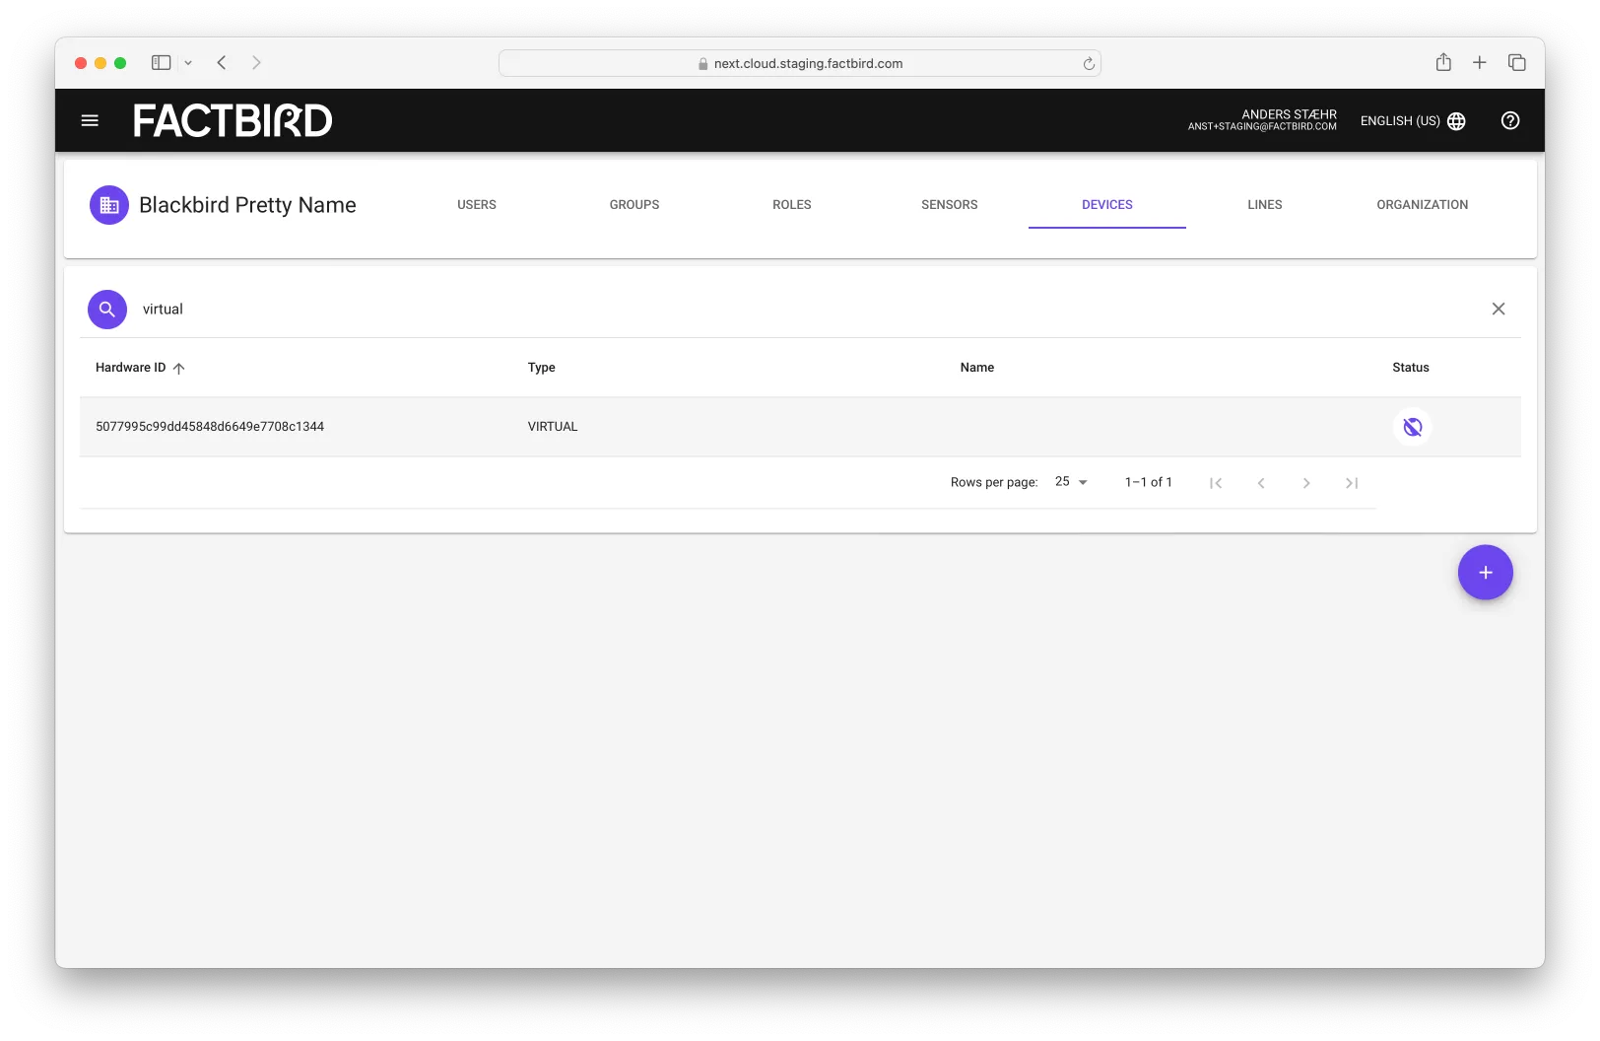Go to last page of table
Screen dimensions: 1600x1041
point(1352,483)
